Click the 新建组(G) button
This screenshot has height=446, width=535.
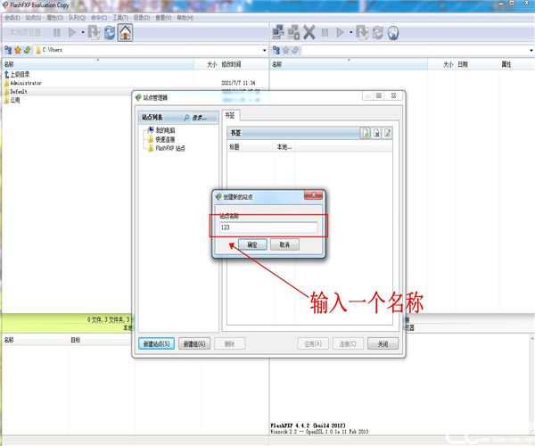pyautogui.click(x=194, y=343)
